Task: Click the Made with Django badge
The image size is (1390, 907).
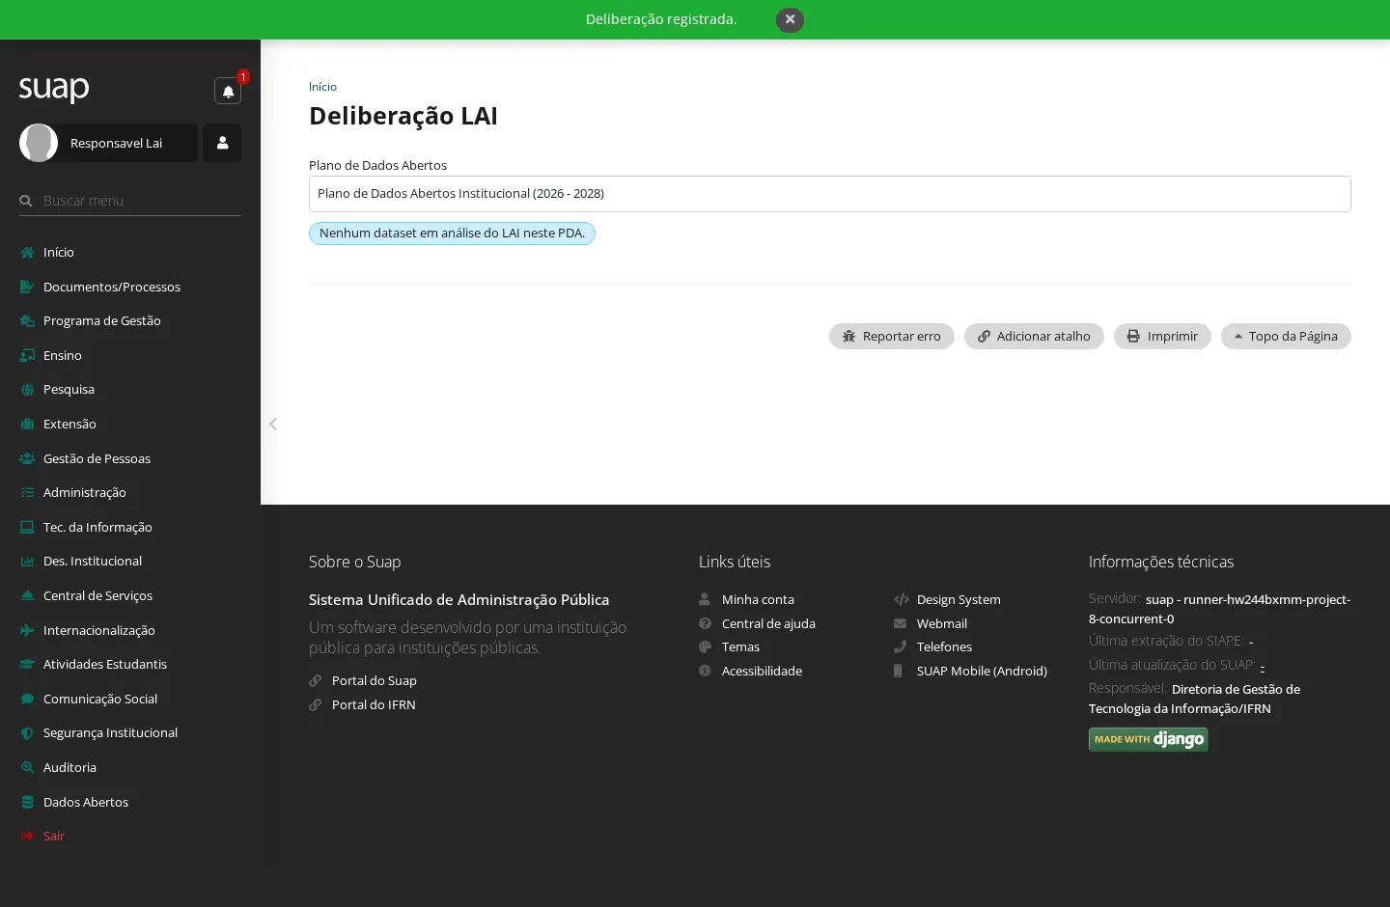Action: point(1149,739)
